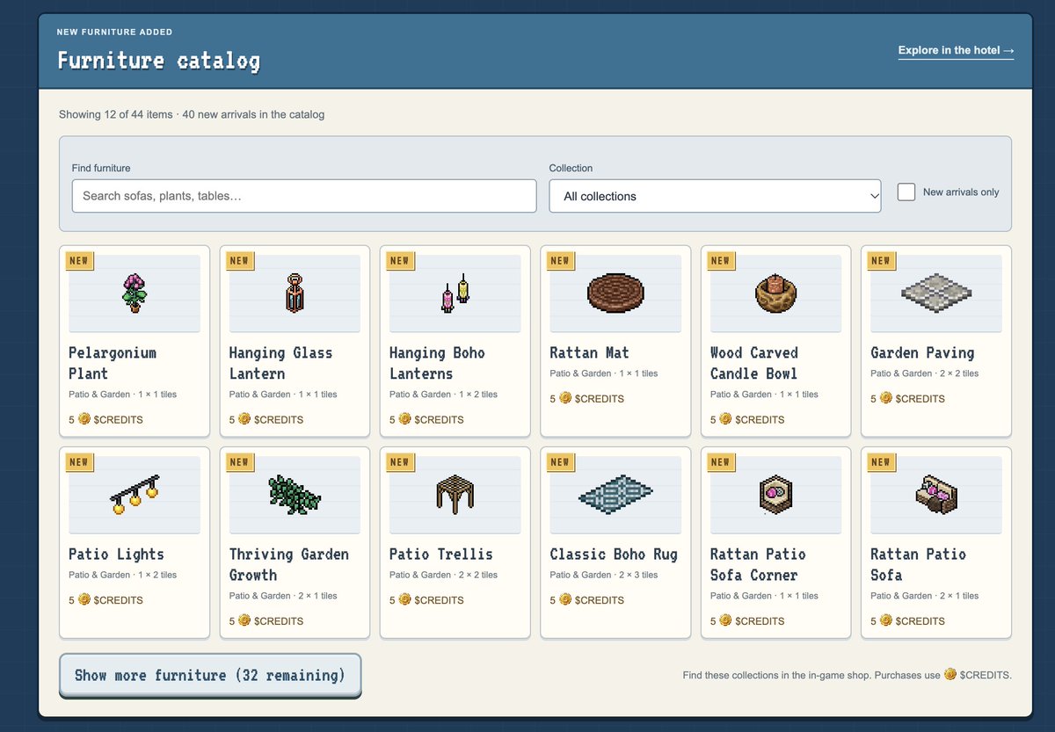Select the Classic Boho Rug title

(x=614, y=554)
